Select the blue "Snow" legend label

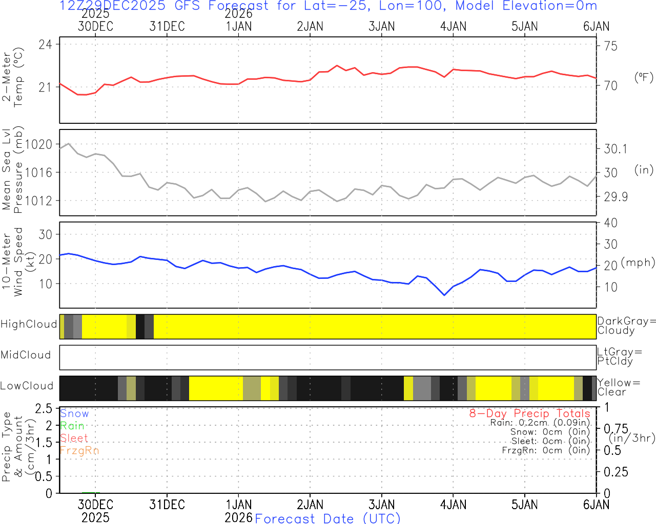74,413
